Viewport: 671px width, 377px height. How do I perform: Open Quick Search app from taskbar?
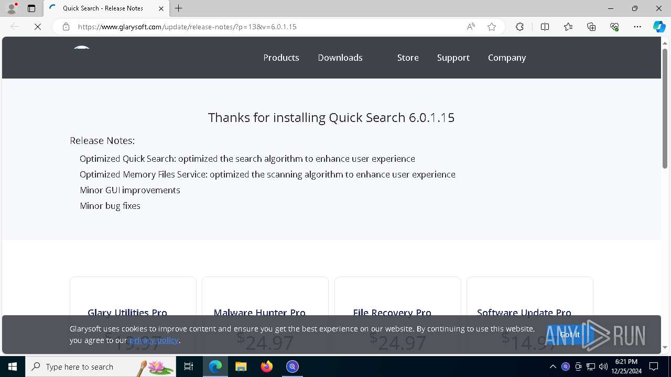[x=293, y=367]
